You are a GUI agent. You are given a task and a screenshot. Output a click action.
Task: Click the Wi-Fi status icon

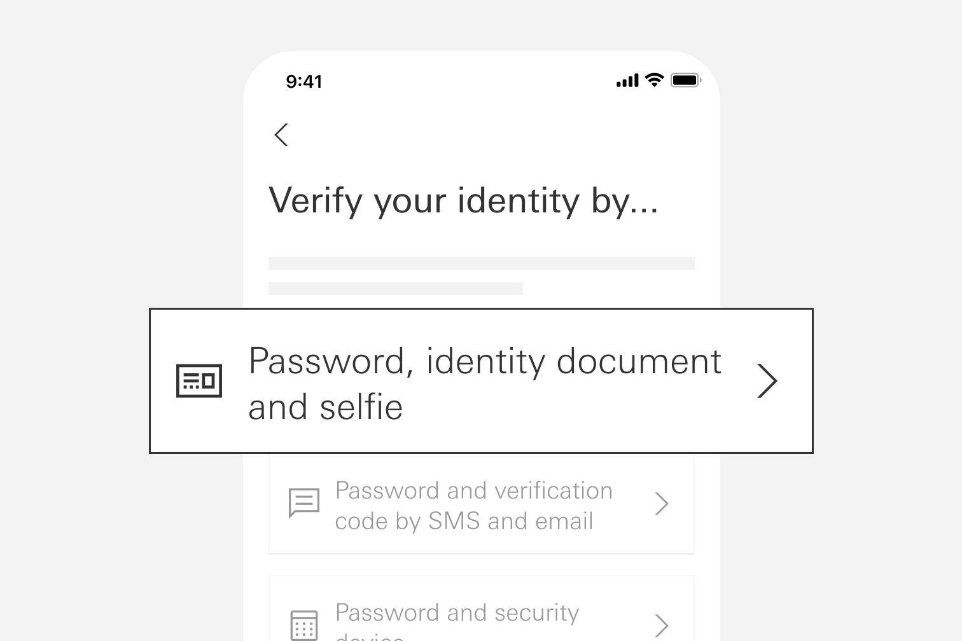654,80
